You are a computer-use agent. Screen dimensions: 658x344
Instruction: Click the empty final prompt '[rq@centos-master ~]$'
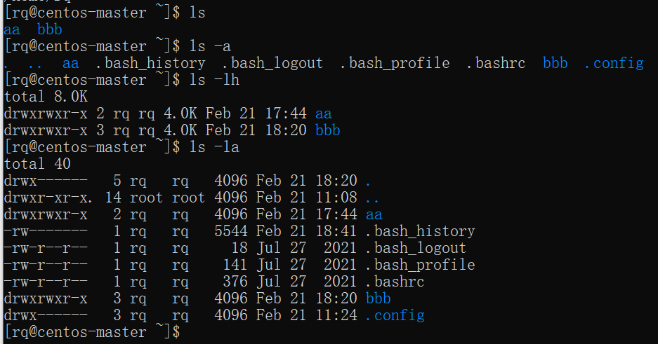pos(92,331)
